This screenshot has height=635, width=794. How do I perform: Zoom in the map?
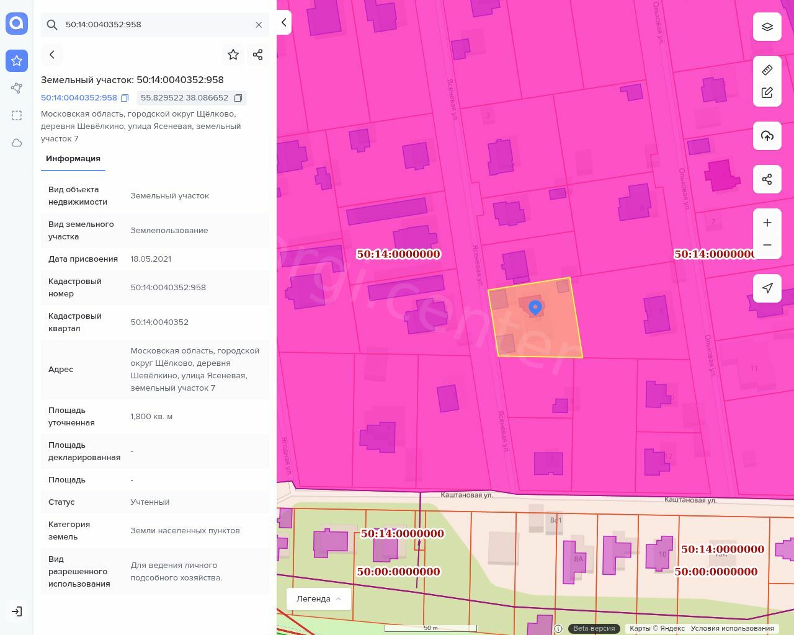[767, 223]
